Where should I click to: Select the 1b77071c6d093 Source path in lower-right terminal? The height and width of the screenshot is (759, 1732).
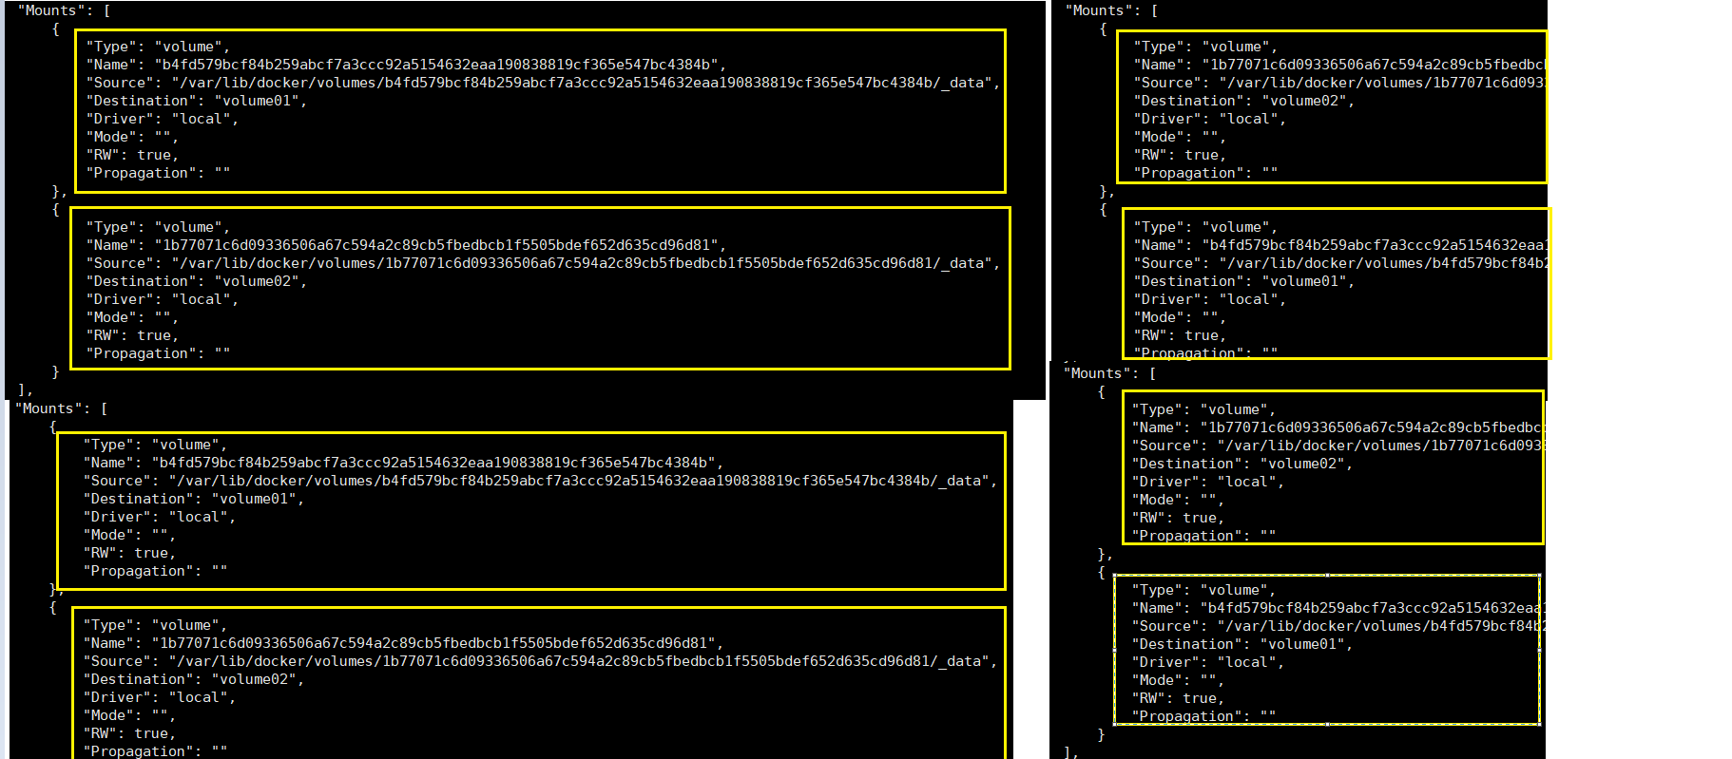pos(1337,446)
